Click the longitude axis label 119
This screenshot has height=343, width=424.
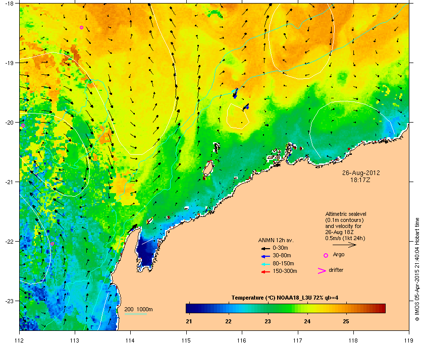click(x=409, y=340)
